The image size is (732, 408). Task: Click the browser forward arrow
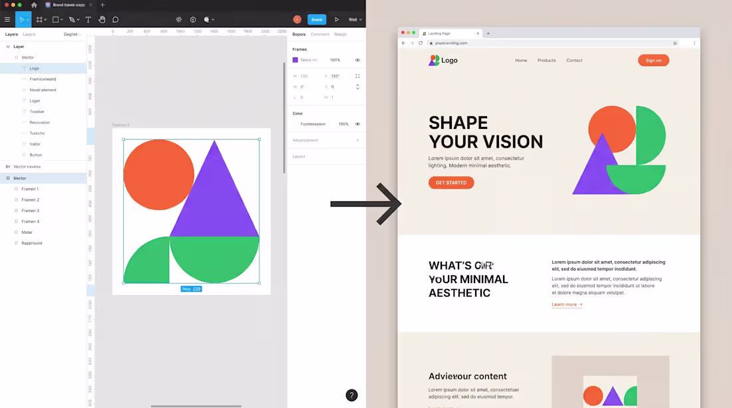412,43
